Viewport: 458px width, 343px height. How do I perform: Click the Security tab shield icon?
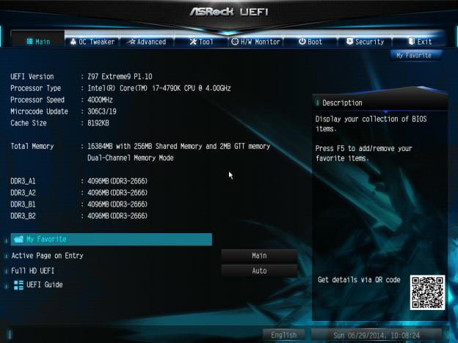coord(349,42)
